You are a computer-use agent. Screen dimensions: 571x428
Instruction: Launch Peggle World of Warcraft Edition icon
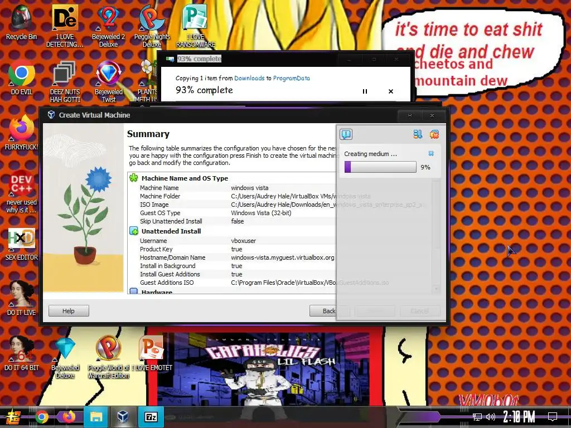tap(108, 357)
